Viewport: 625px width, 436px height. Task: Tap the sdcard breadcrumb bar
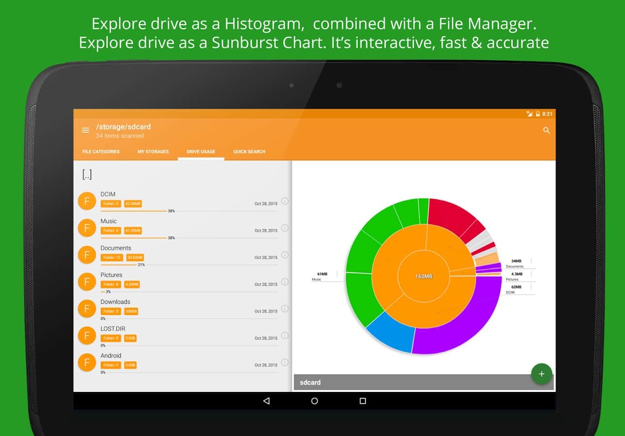[412, 382]
